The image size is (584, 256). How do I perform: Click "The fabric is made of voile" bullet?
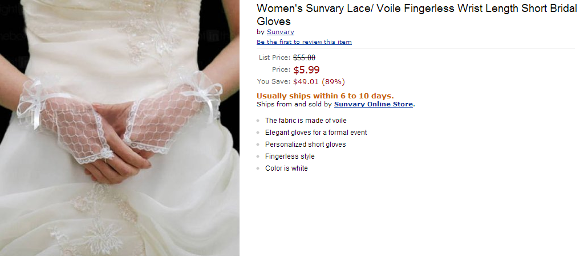tap(306, 121)
